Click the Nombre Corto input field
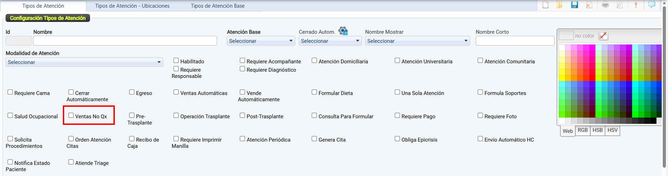668x176 pixels. click(x=515, y=41)
